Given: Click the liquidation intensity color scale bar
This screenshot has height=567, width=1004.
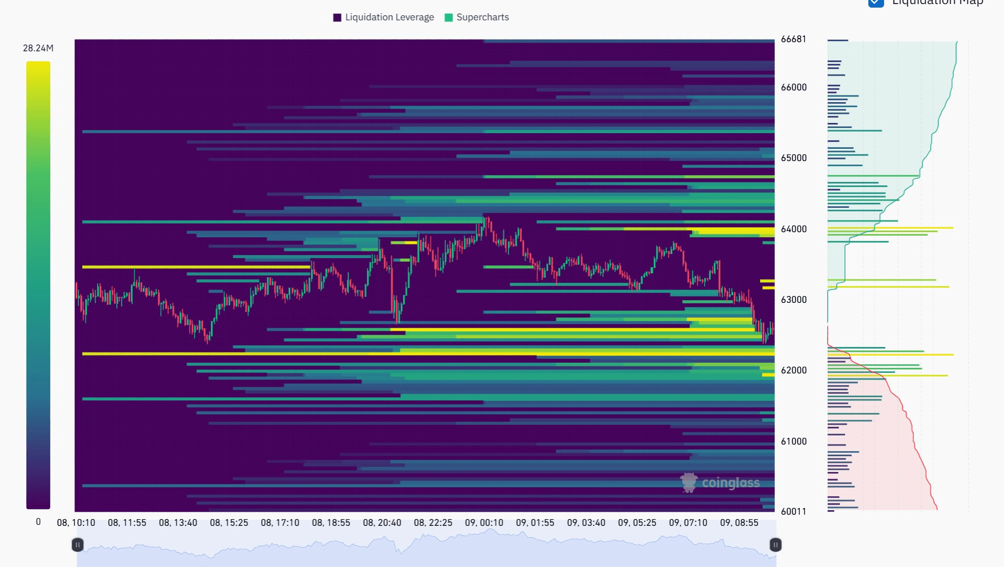Looking at the screenshot, I should pos(38,285).
